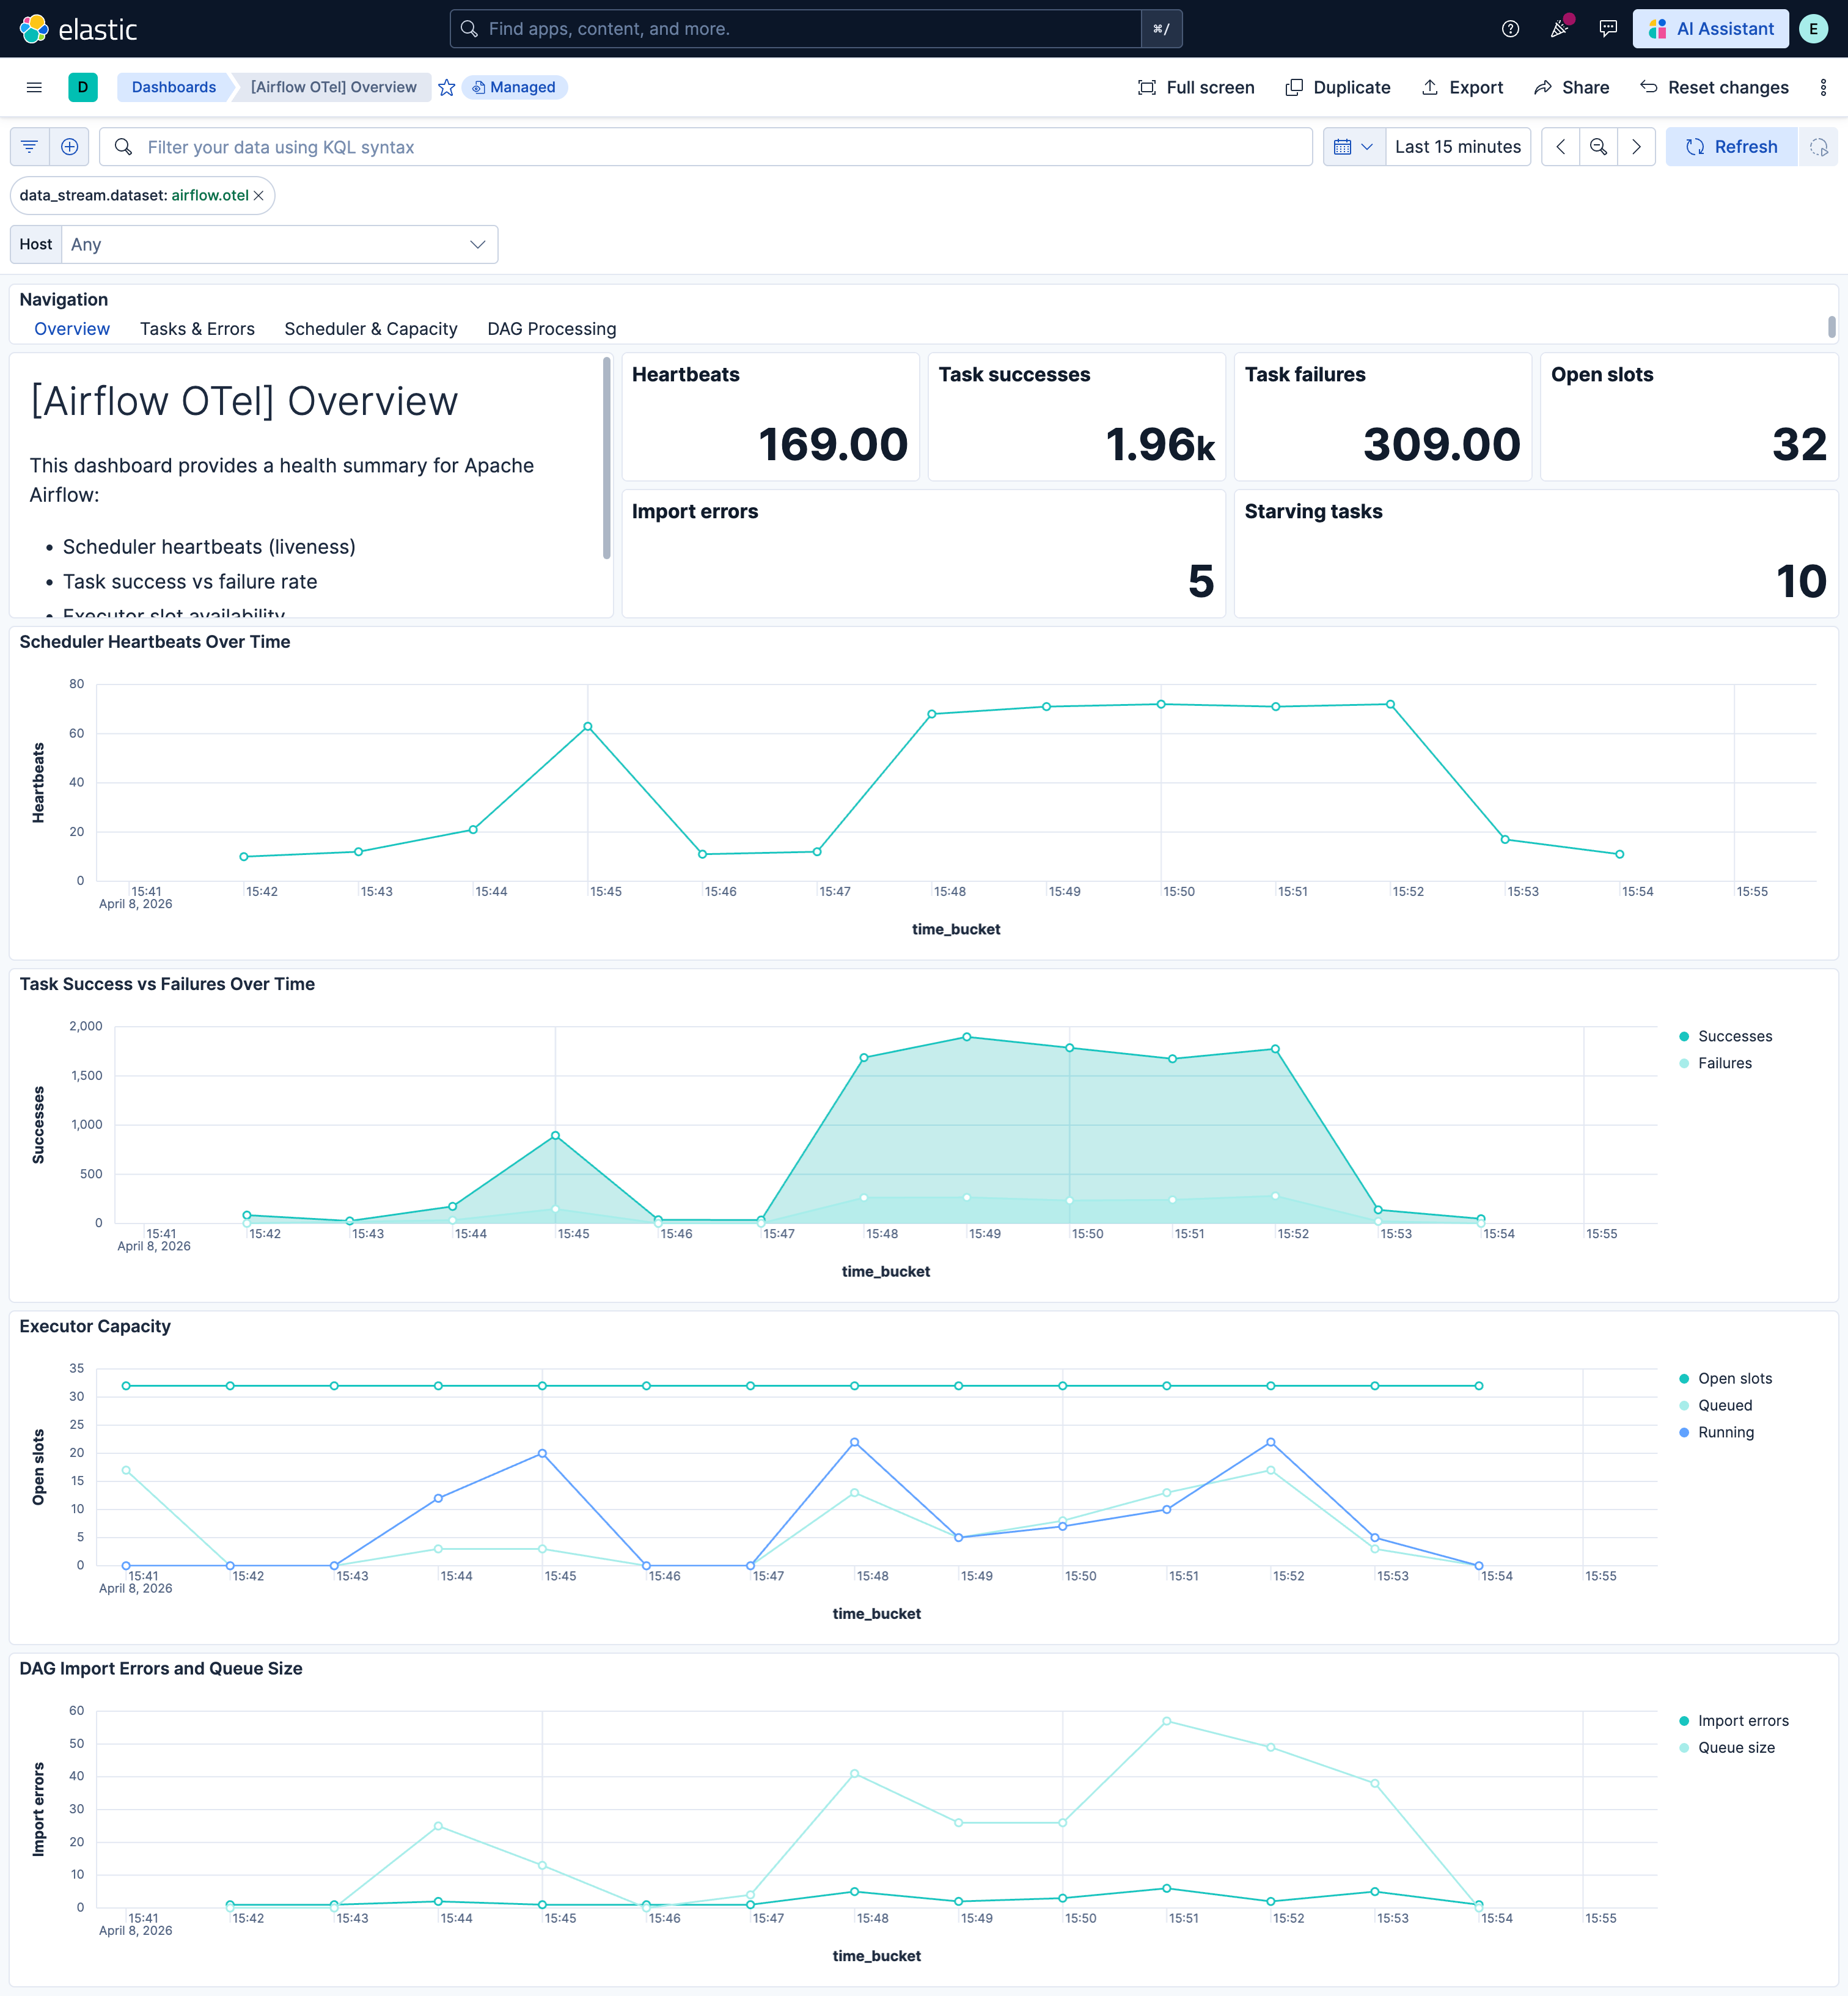This screenshot has height=1996, width=1848.
Task: Open the feedback chat bubble icon
Action: click(x=1608, y=28)
